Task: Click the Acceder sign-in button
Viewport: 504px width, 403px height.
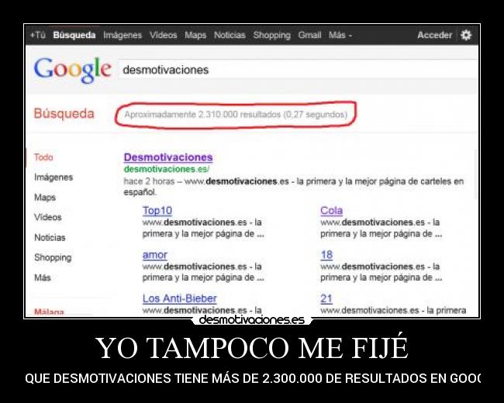Action: tap(434, 35)
